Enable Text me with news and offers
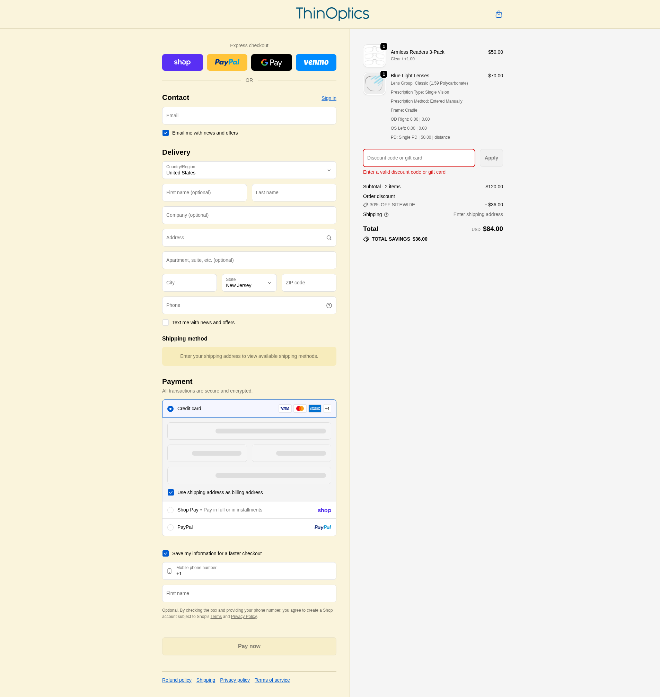The image size is (660, 697). click(166, 322)
